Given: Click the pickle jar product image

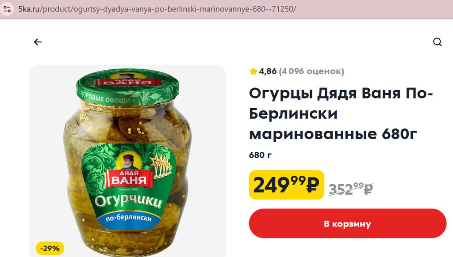Looking at the screenshot, I should (x=127, y=161).
